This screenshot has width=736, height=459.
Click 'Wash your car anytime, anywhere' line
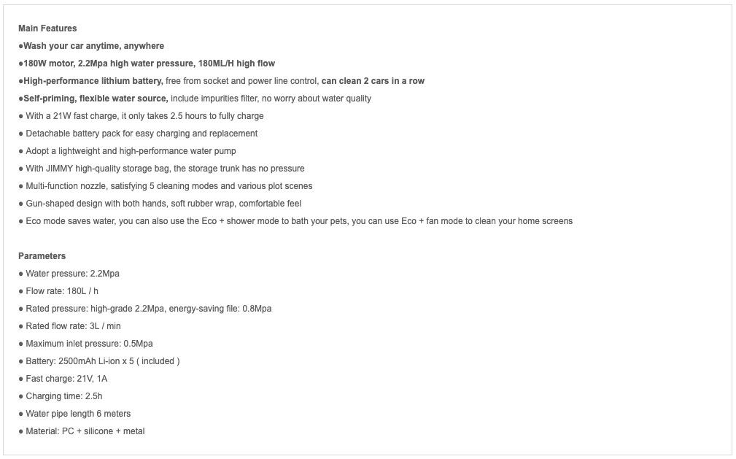click(93, 46)
